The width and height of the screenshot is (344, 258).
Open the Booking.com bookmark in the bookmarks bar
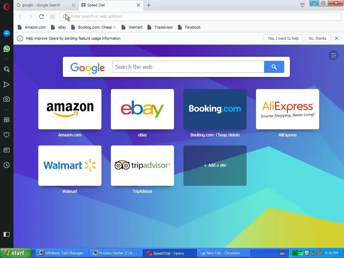coord(93,27)
